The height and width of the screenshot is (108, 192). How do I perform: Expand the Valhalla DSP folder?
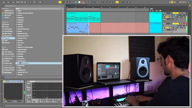click(x=16, y=72)
